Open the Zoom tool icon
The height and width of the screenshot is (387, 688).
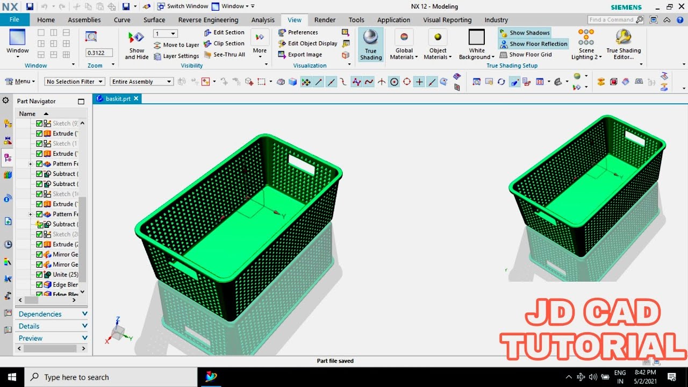coord(91,37)
